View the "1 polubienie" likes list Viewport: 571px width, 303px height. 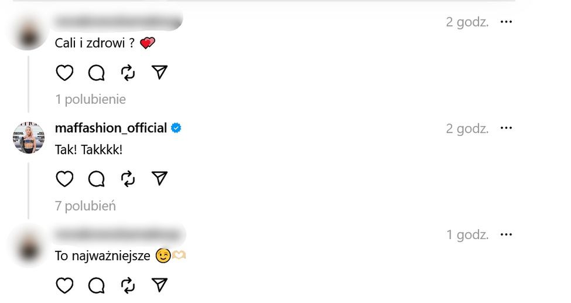(90, 100)
